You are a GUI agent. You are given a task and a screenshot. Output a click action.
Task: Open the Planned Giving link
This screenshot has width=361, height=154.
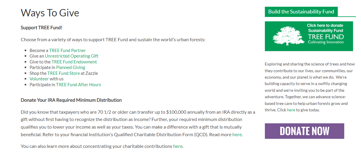click(x=71, y=68)
